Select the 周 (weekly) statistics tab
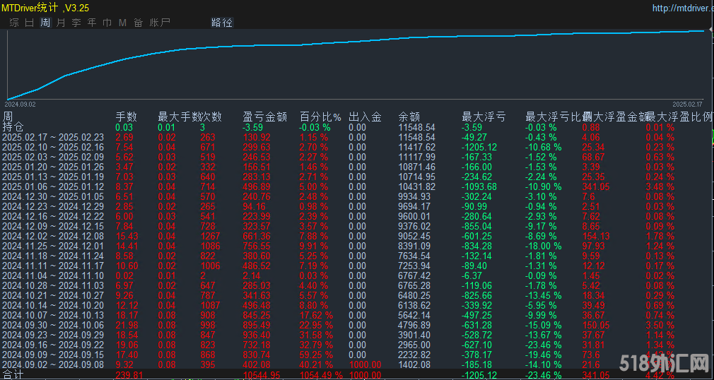This screenshot has height=380, width=714. pos(45,23)
